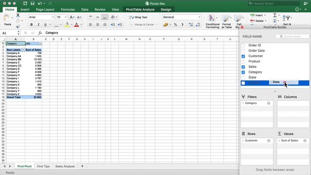This screenshot has width=311, height=175.
Task: Align text right
Action: (x=104, y=25)
